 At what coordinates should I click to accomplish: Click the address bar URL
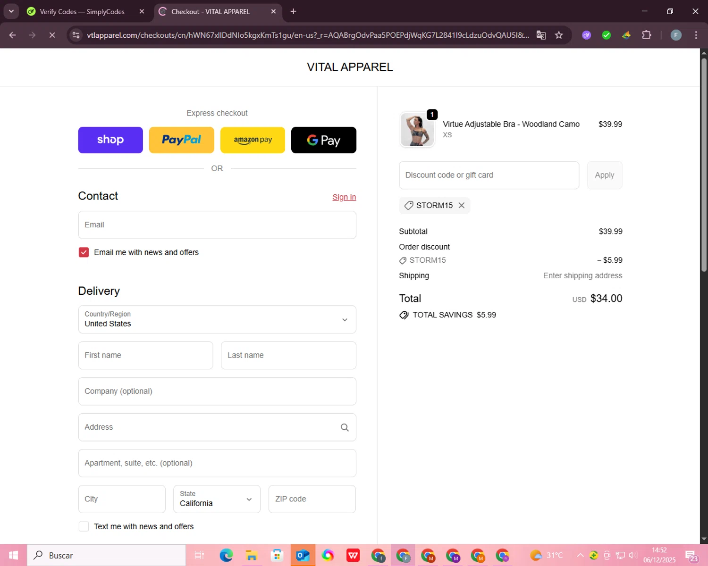pos(308,35)
